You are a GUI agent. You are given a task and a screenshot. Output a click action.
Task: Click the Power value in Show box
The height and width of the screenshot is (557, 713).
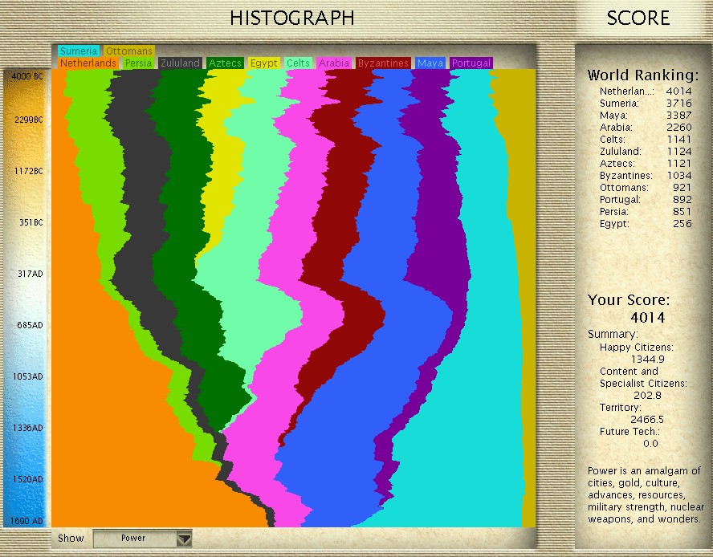[133, 539]
